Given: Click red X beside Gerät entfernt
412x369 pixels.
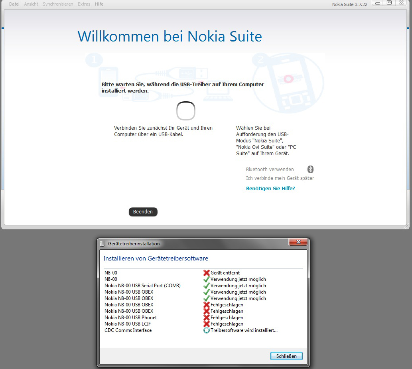Looking at the screenshot, I should pyautogui.click(x=207, y=273).
